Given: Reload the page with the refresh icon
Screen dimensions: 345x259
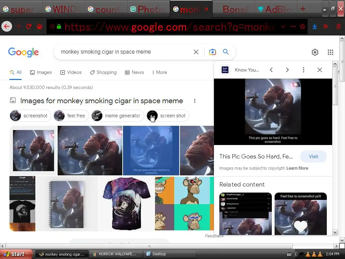Looking at the screenshot, I should 29,26.
